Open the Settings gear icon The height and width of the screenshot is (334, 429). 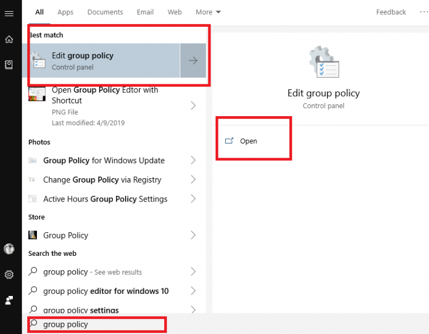point(9,274)
